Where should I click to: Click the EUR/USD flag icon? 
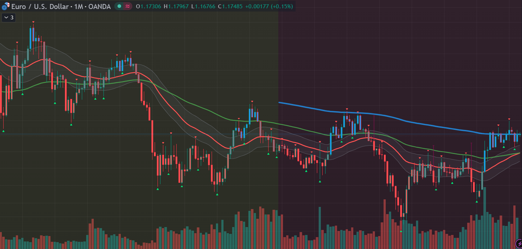pyautogui.click(x=5, y=6)
